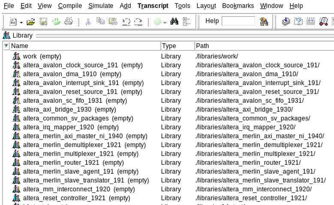Screen dimensions: 334x205
Task: Select the altera_merlin_multiplexer_1921 library name
Action: [68, 154]
